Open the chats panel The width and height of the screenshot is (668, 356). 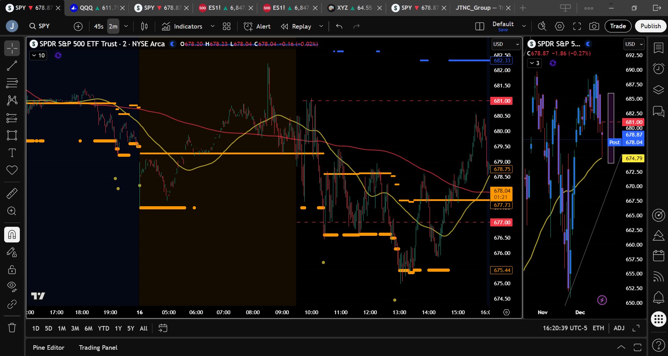[x=658, y=111]
